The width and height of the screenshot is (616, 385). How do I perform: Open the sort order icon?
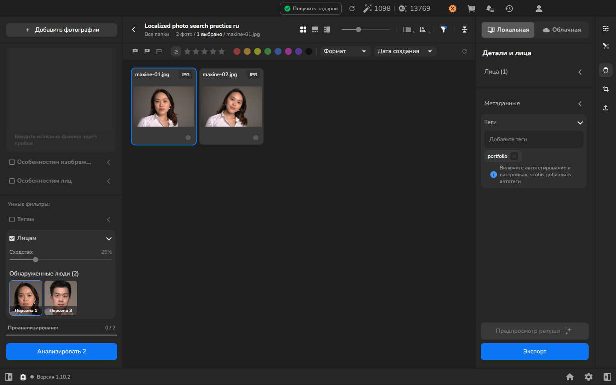pyautogui.click(x=423, y=30)
